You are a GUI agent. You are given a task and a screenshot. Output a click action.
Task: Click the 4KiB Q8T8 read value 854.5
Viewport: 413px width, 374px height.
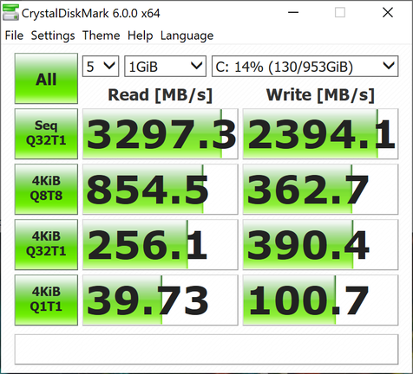tap(161, 190)
